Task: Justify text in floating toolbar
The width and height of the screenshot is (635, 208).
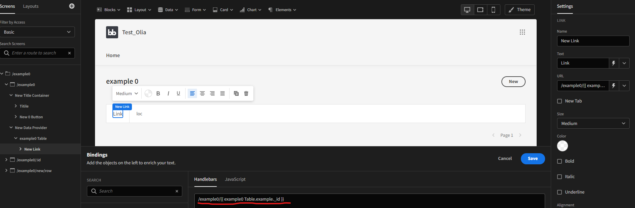Action: pyautogui.click(x=223, y=93)
